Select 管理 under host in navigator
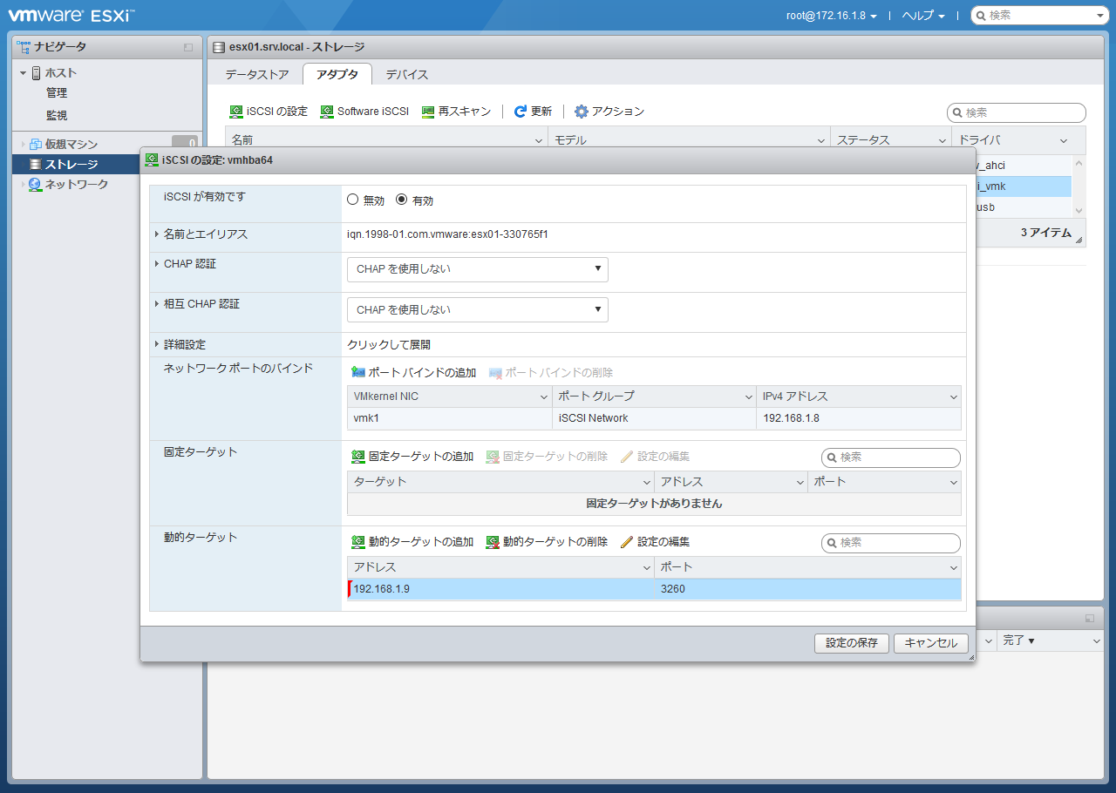 tap(57, 93)
